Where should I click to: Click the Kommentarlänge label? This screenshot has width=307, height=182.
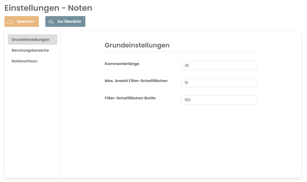[x=122, y=64]
